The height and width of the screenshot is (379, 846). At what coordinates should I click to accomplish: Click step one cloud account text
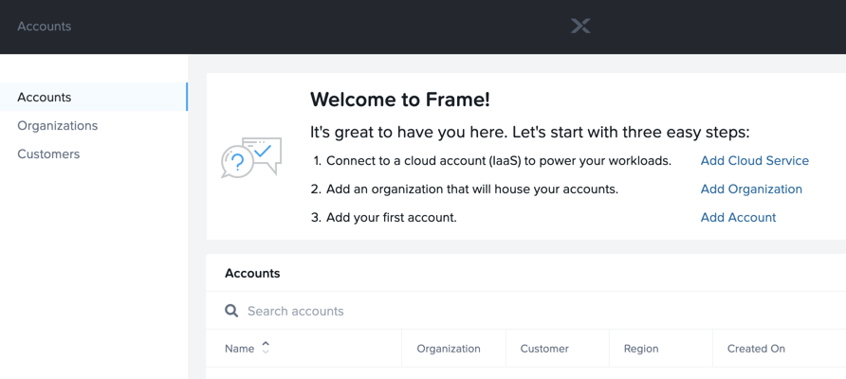(499, 161)
